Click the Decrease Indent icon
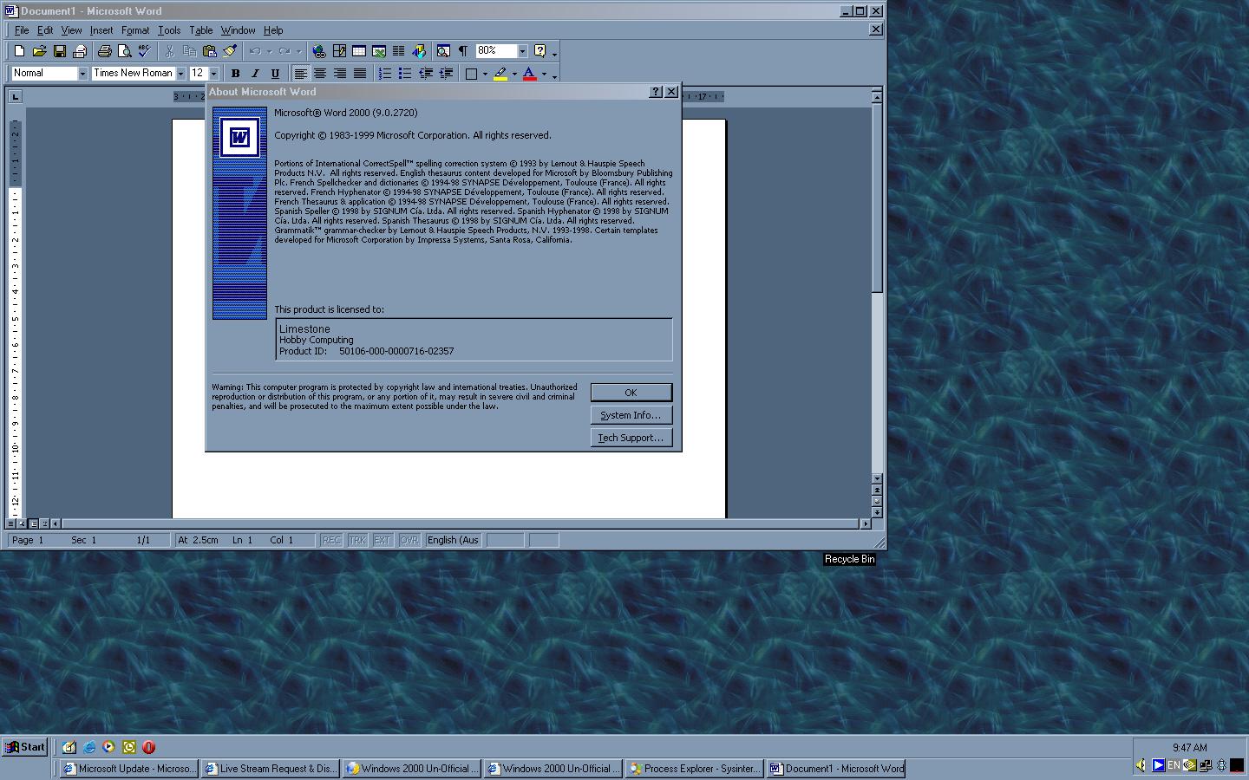The image size is (1249, 780). pyautogui.click(x=426, y=74)
